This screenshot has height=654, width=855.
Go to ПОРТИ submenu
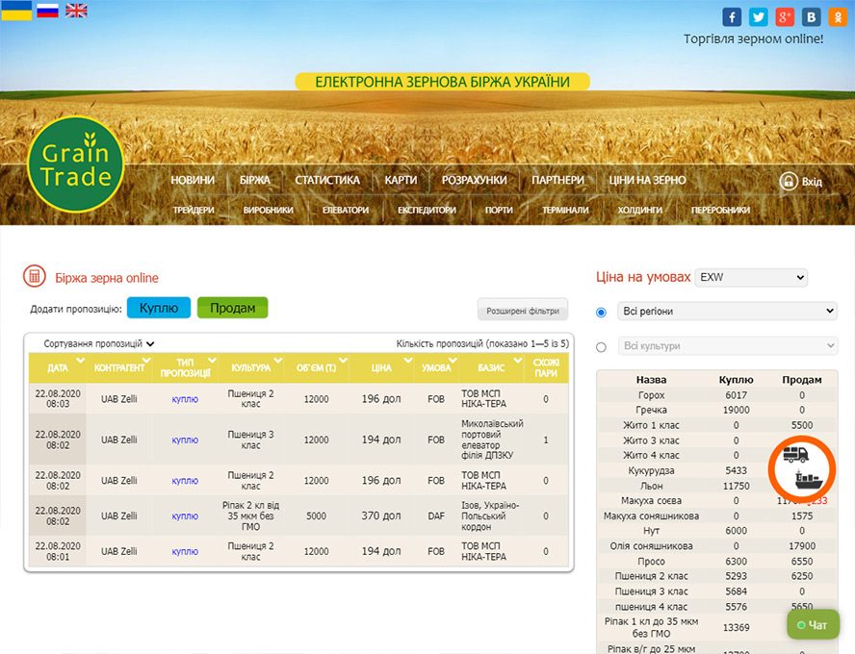pos(499,211)
